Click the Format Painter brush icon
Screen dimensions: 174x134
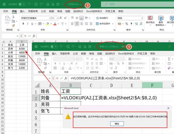pos(13,26)
